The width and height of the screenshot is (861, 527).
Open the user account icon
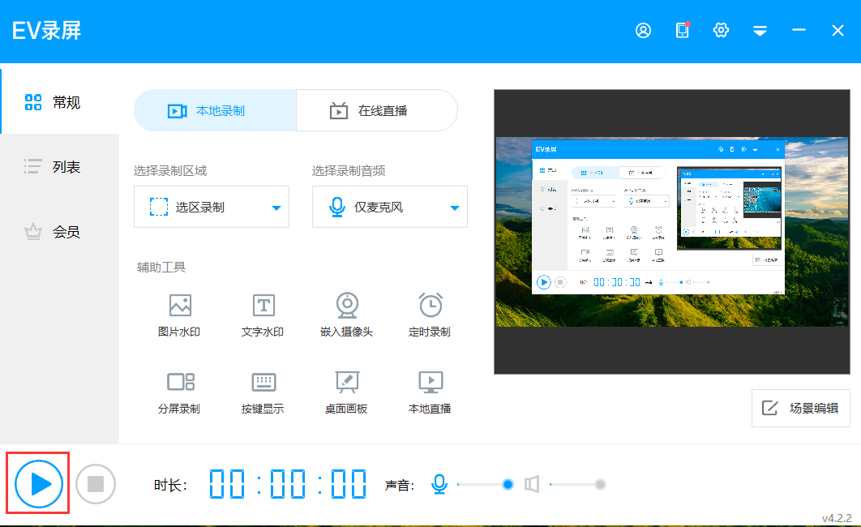643,30
